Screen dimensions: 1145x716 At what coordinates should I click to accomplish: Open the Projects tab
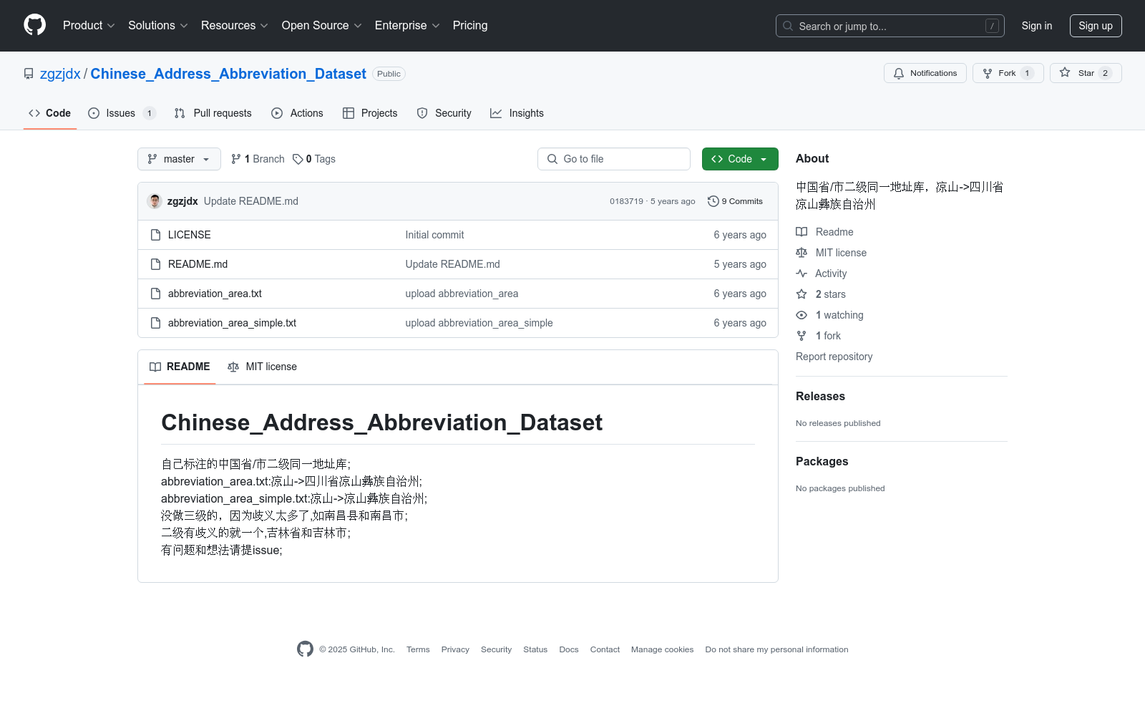point(370,113)
